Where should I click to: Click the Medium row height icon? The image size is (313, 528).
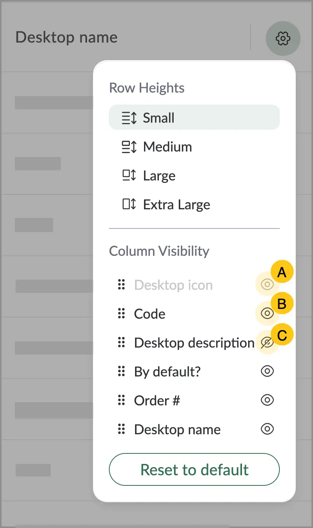click(x=129, y=147)
